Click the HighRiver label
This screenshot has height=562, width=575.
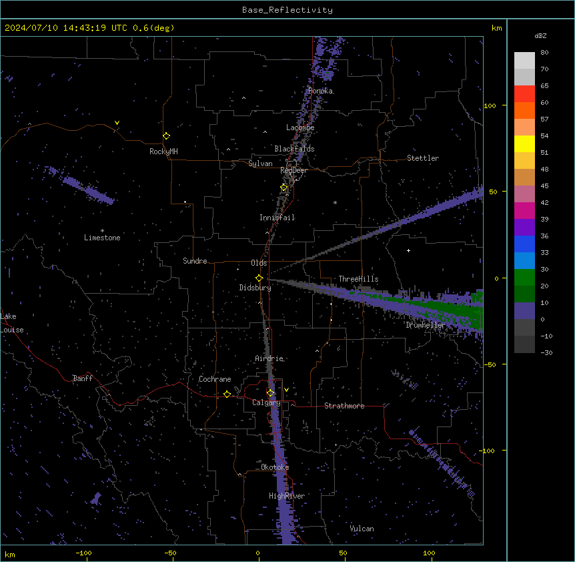(x=287, y=496)
